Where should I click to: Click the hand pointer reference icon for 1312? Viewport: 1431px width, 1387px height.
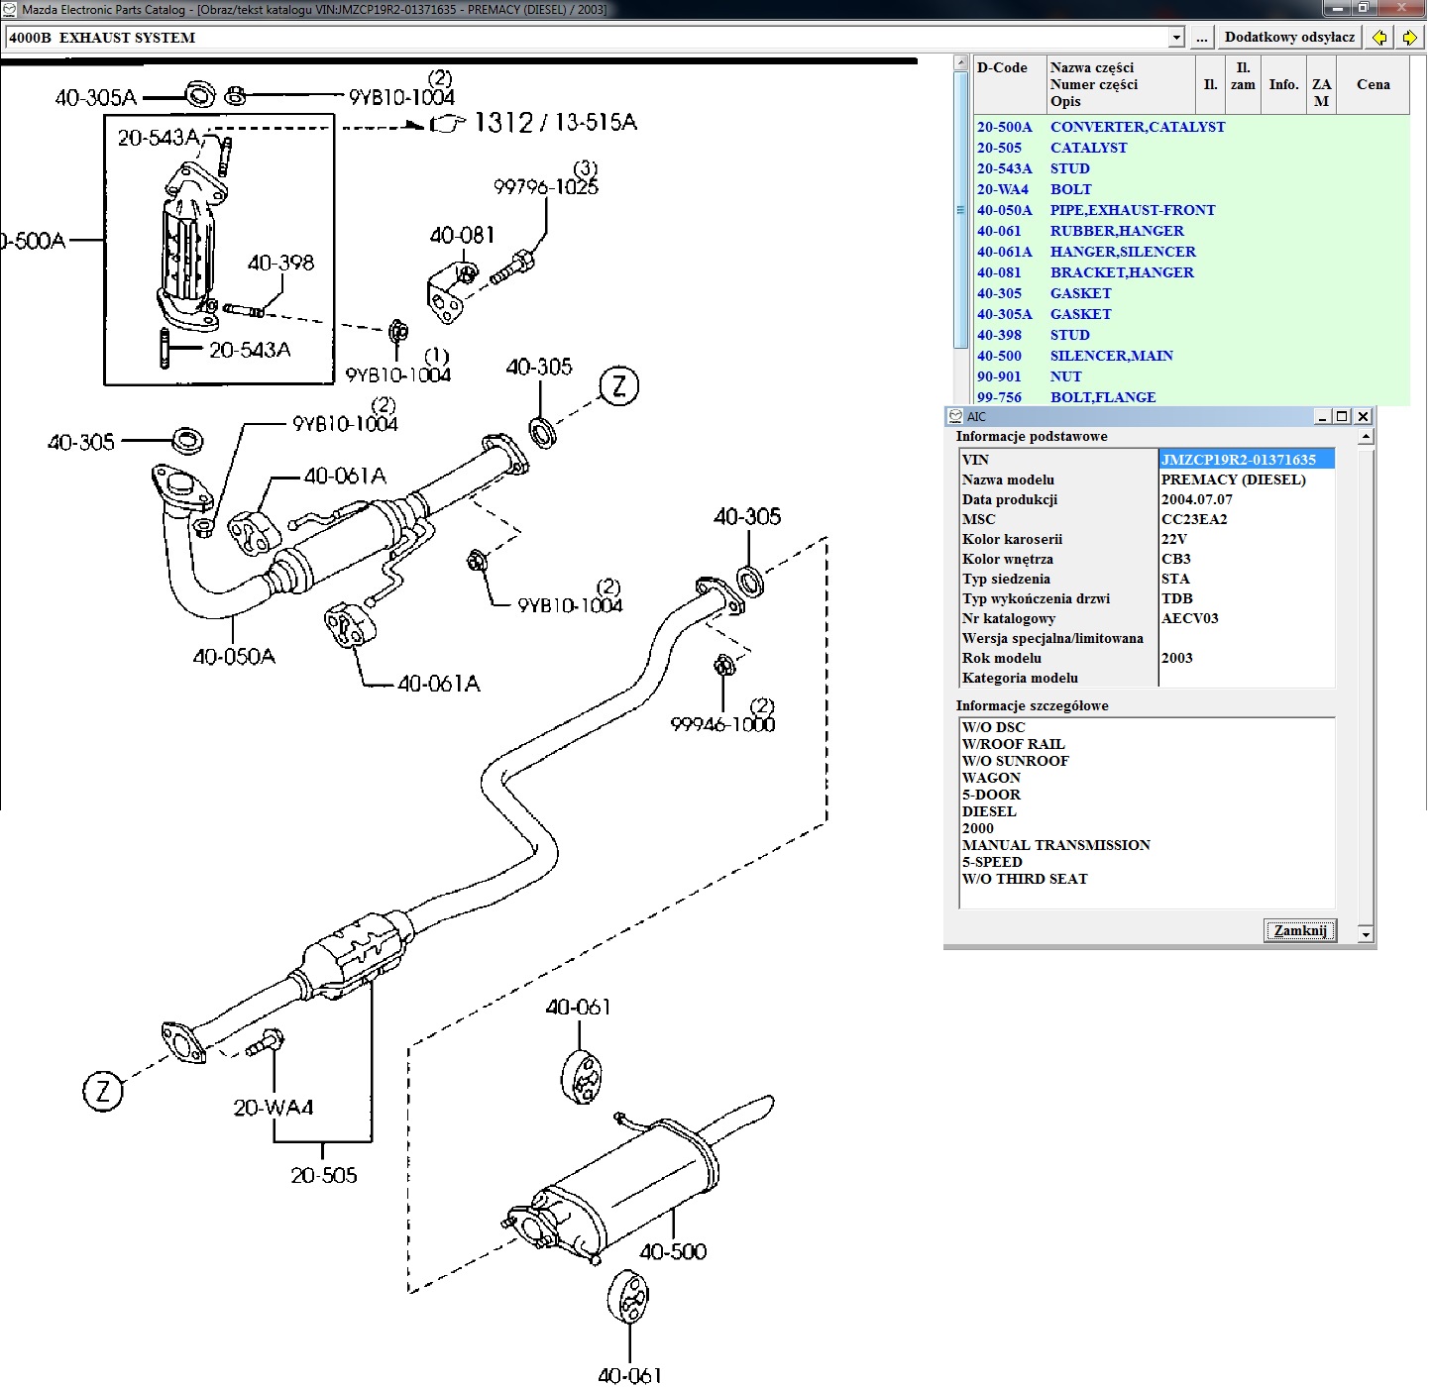448,124
